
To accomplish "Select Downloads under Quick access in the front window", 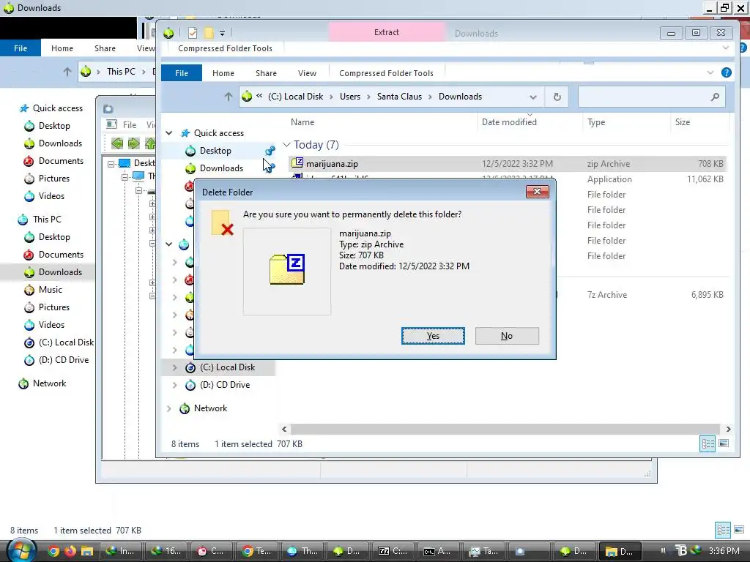I will click(x=221, y=168).
